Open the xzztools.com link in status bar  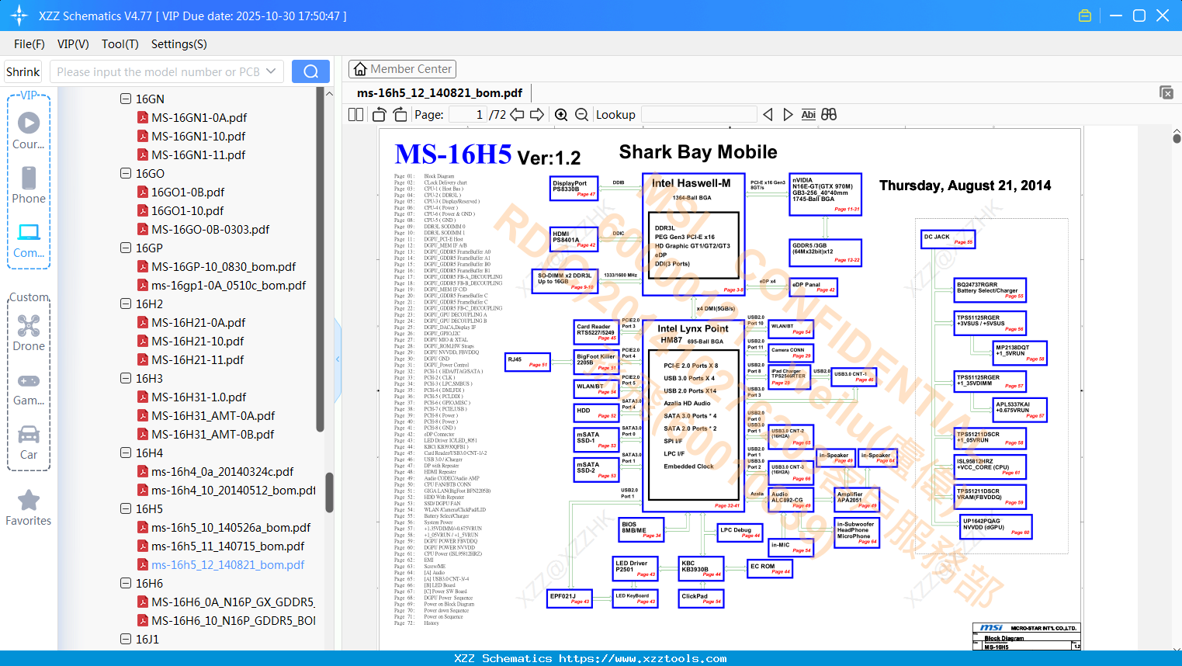point(643,658)
